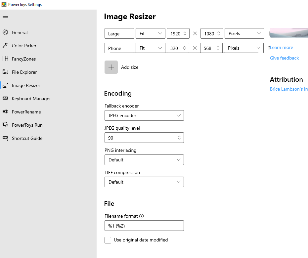Viewport: 308px width, 258px height.
Task: Open the Fallback encoder dropdown
Action: [x=144, y=115]
